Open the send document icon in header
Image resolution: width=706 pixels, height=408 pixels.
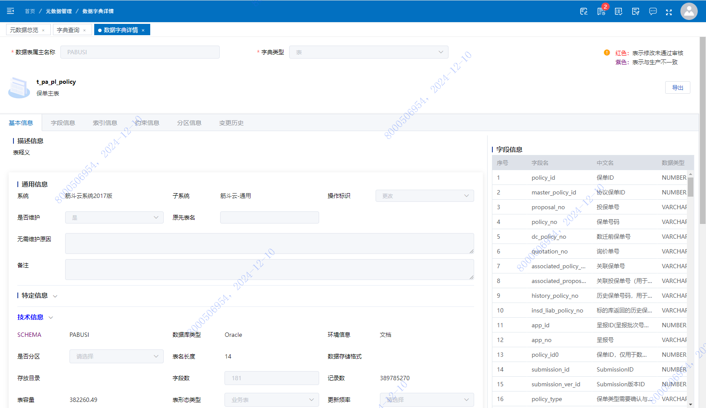pos(636,12)
